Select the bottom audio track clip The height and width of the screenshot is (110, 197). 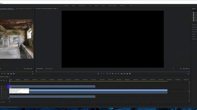pyautogui.click(x=52, y=97)
